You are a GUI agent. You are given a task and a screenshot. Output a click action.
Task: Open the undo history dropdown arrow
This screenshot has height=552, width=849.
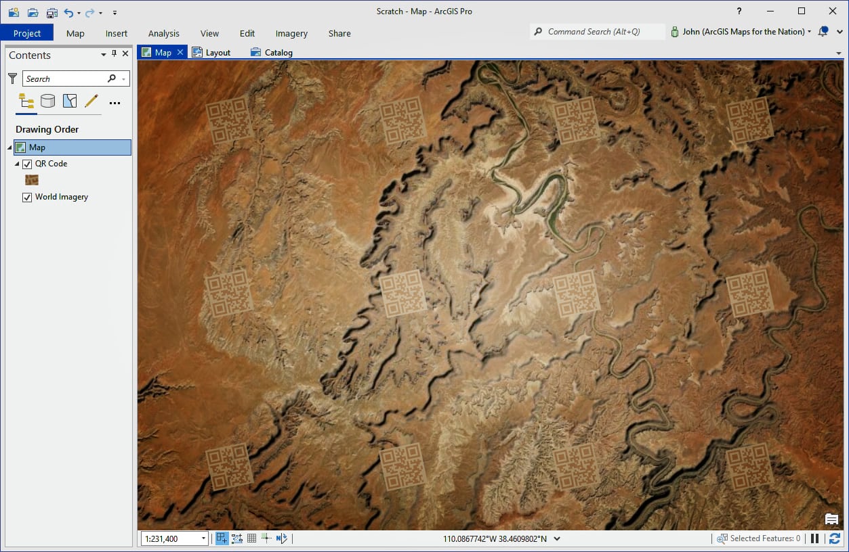[79, 13]
